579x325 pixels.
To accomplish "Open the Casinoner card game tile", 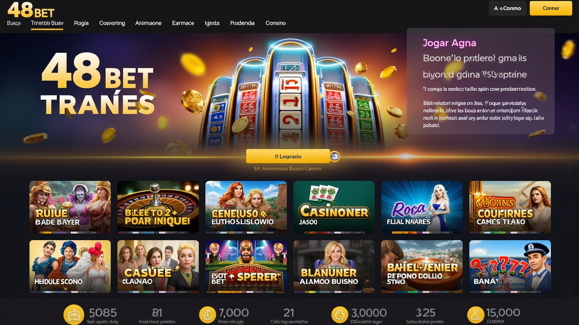I will (334, 207).
